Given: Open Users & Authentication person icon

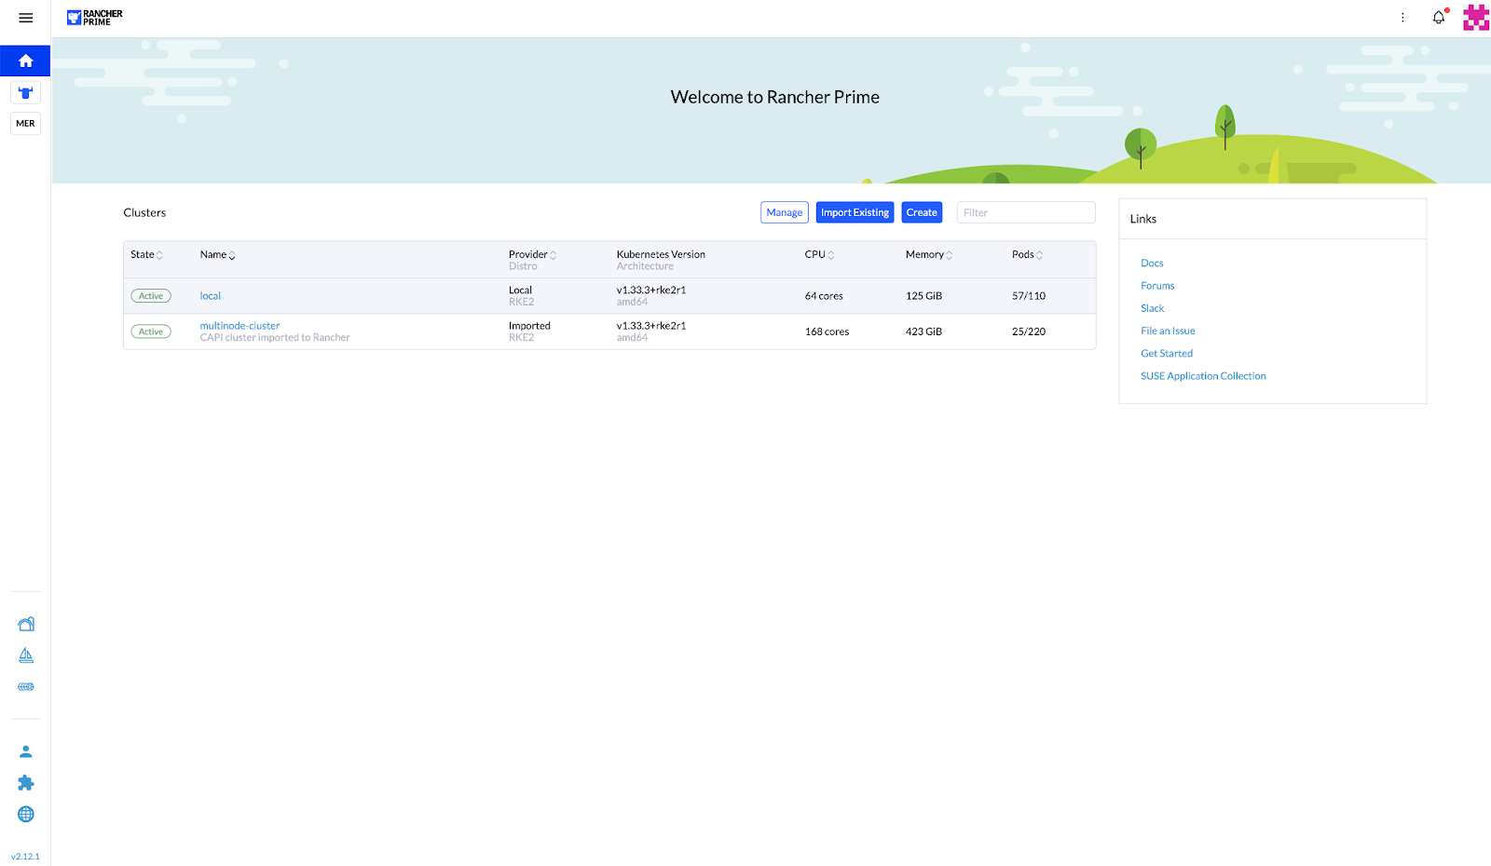Looking at the screenshot, I should tap(26, 751).
